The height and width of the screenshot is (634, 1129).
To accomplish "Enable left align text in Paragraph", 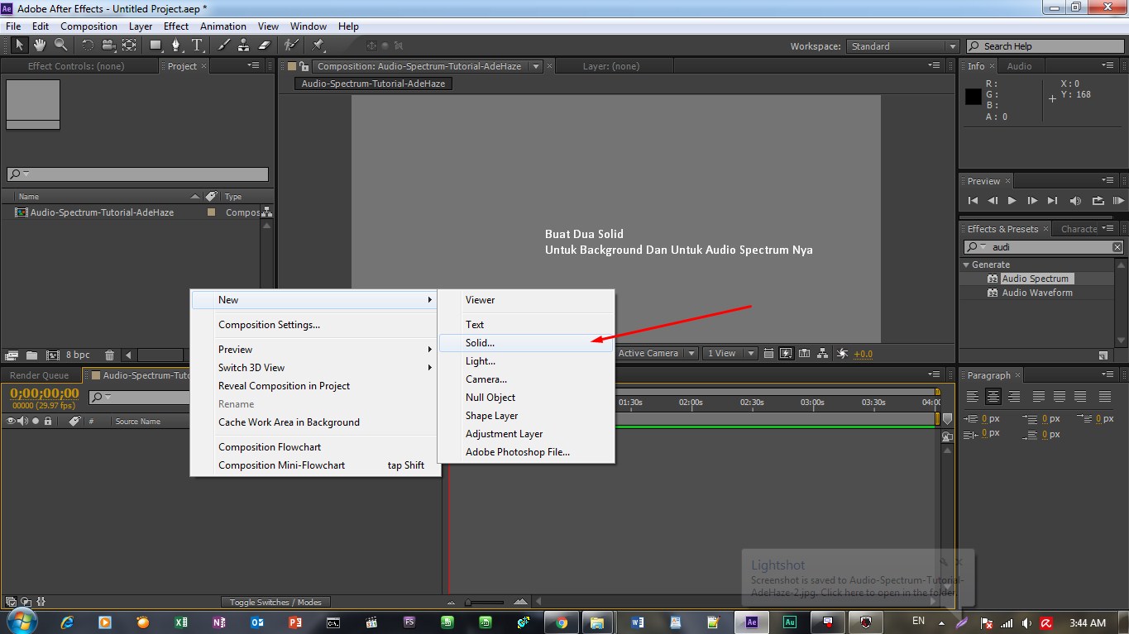I will coord(973,397).
